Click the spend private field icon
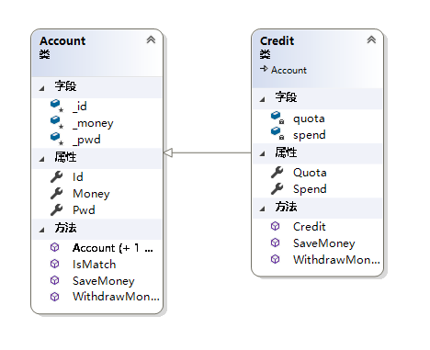Image resolution: width=430 pixels, height=350 pixels. pyautogui.click(x=277, y=133)
